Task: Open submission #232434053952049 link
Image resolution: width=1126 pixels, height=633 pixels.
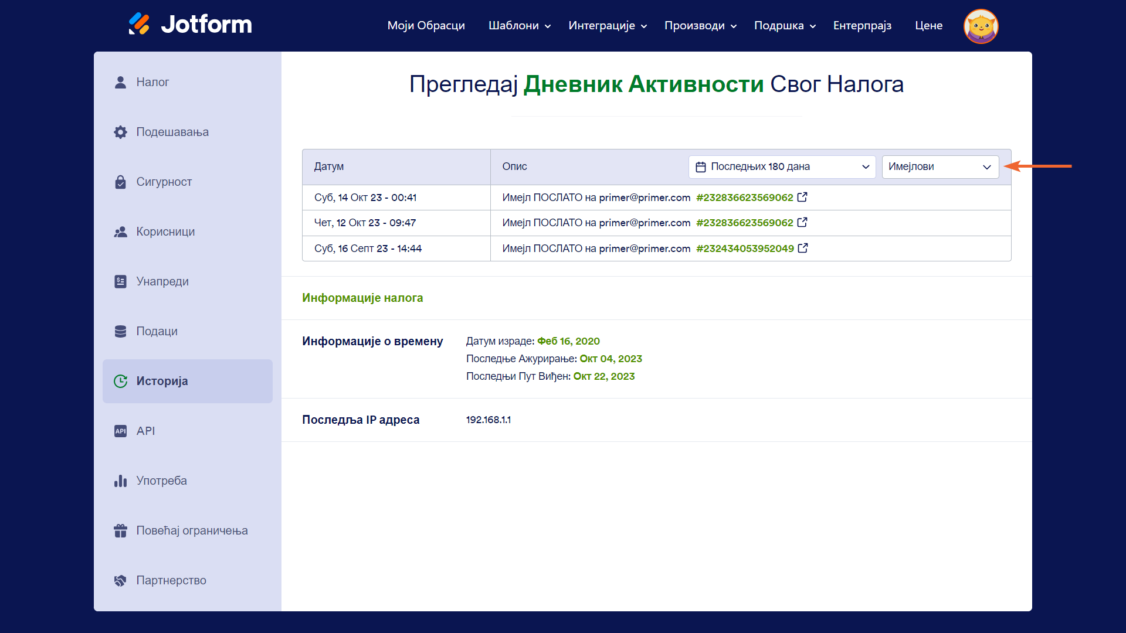Action: 745,249
